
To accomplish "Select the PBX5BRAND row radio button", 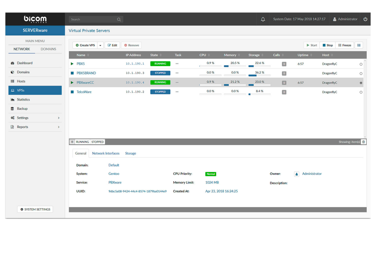I will tap(361, 74).
